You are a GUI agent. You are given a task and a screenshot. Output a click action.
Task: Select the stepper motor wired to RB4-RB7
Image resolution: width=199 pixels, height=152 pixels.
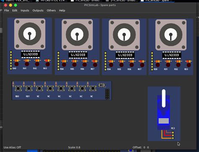[77, 34]
